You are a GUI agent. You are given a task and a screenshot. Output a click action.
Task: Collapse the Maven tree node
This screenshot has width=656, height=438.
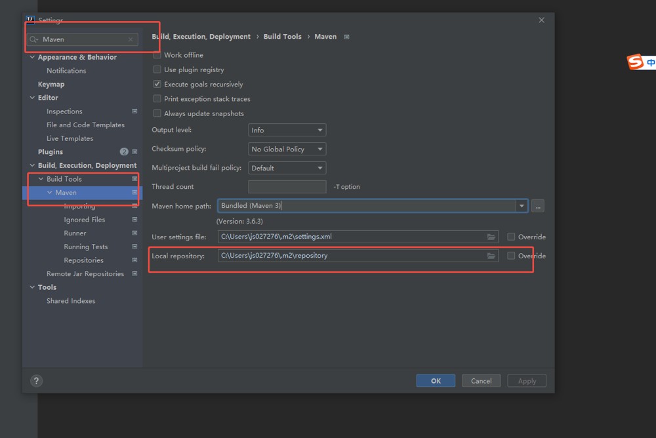pyautogui.click(x=50, y=192)
